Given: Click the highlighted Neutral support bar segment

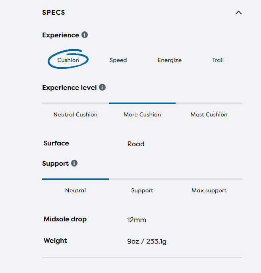Looking at the screenshot, I should click(75, 179).
